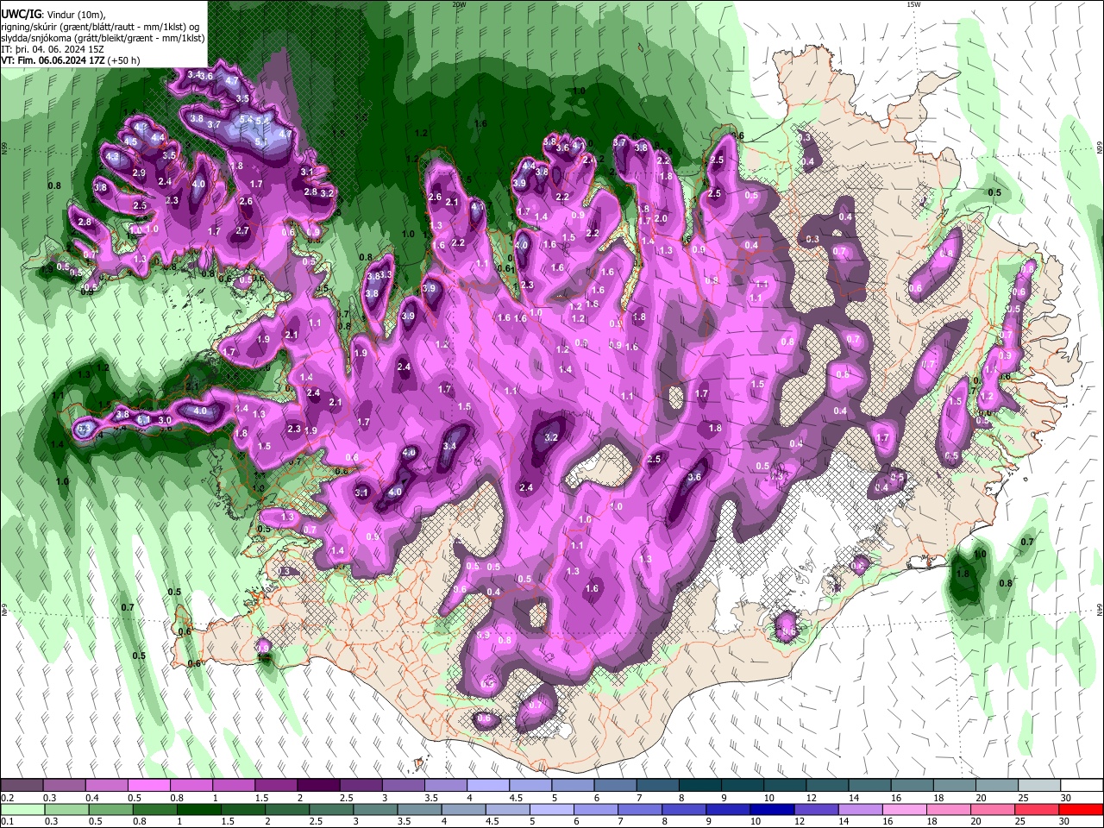The height and width of the screenshot is (828, 1104).
Task: Select lower scale violet swatch between 14 and 16
Action: pyautogui.click(x=860, y=810)
